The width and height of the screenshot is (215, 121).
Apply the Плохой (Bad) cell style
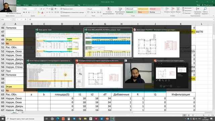(x=155, y=9)
